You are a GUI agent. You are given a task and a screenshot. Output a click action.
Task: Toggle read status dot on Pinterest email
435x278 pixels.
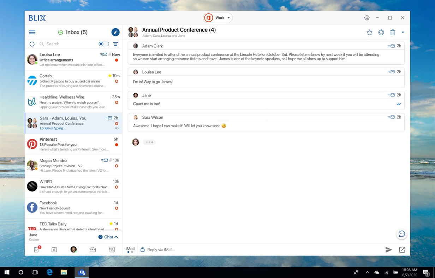click(117, 145)
